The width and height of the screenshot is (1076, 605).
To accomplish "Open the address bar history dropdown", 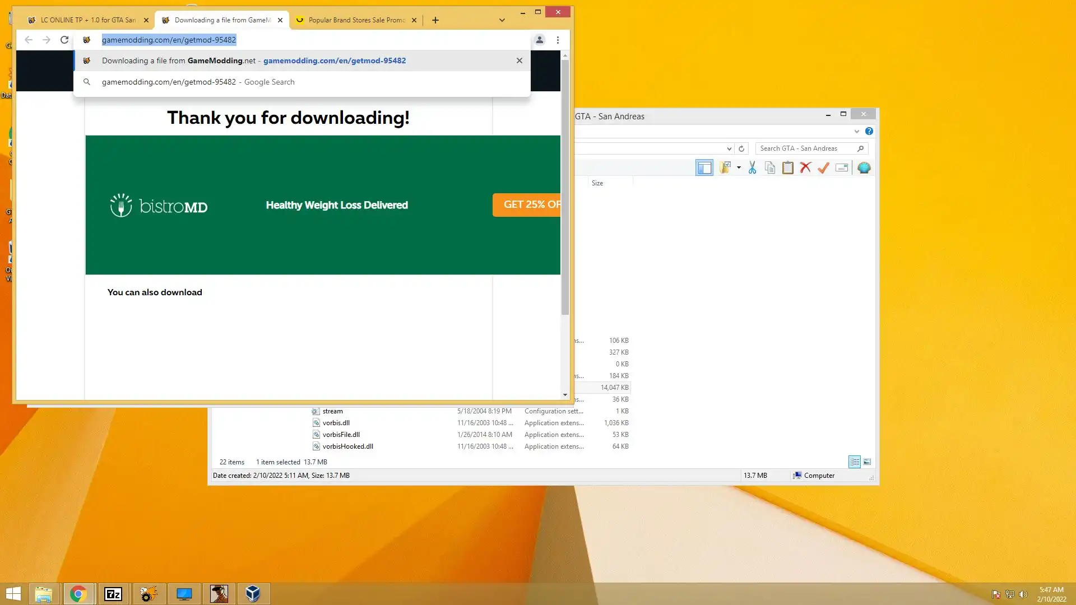I will click(729, 148).
